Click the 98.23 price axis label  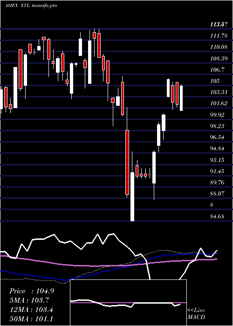coord(217,126)
